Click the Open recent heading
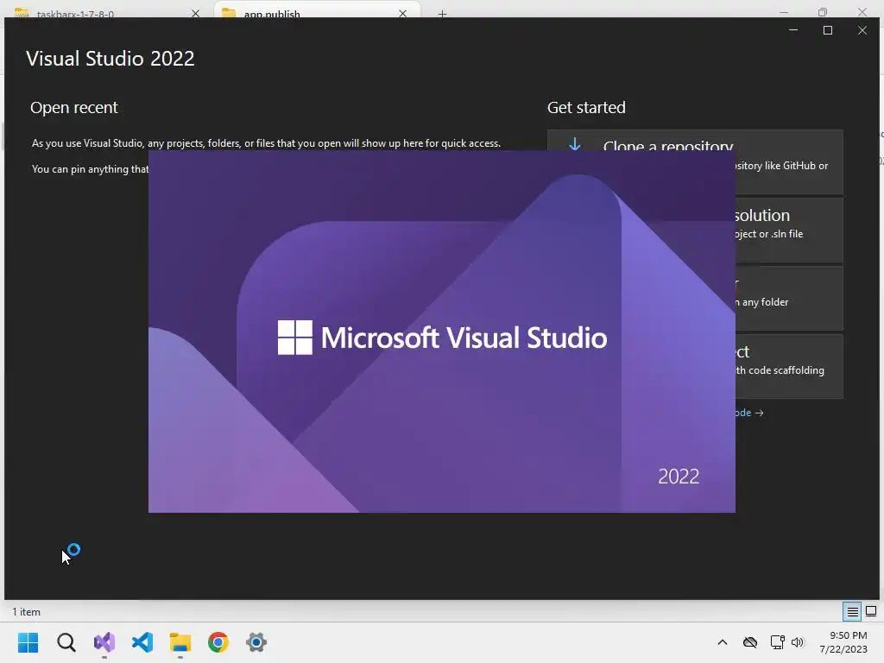The width and height of the screenshot is (884, 663). pyautogui.click(x=74, y=107)
